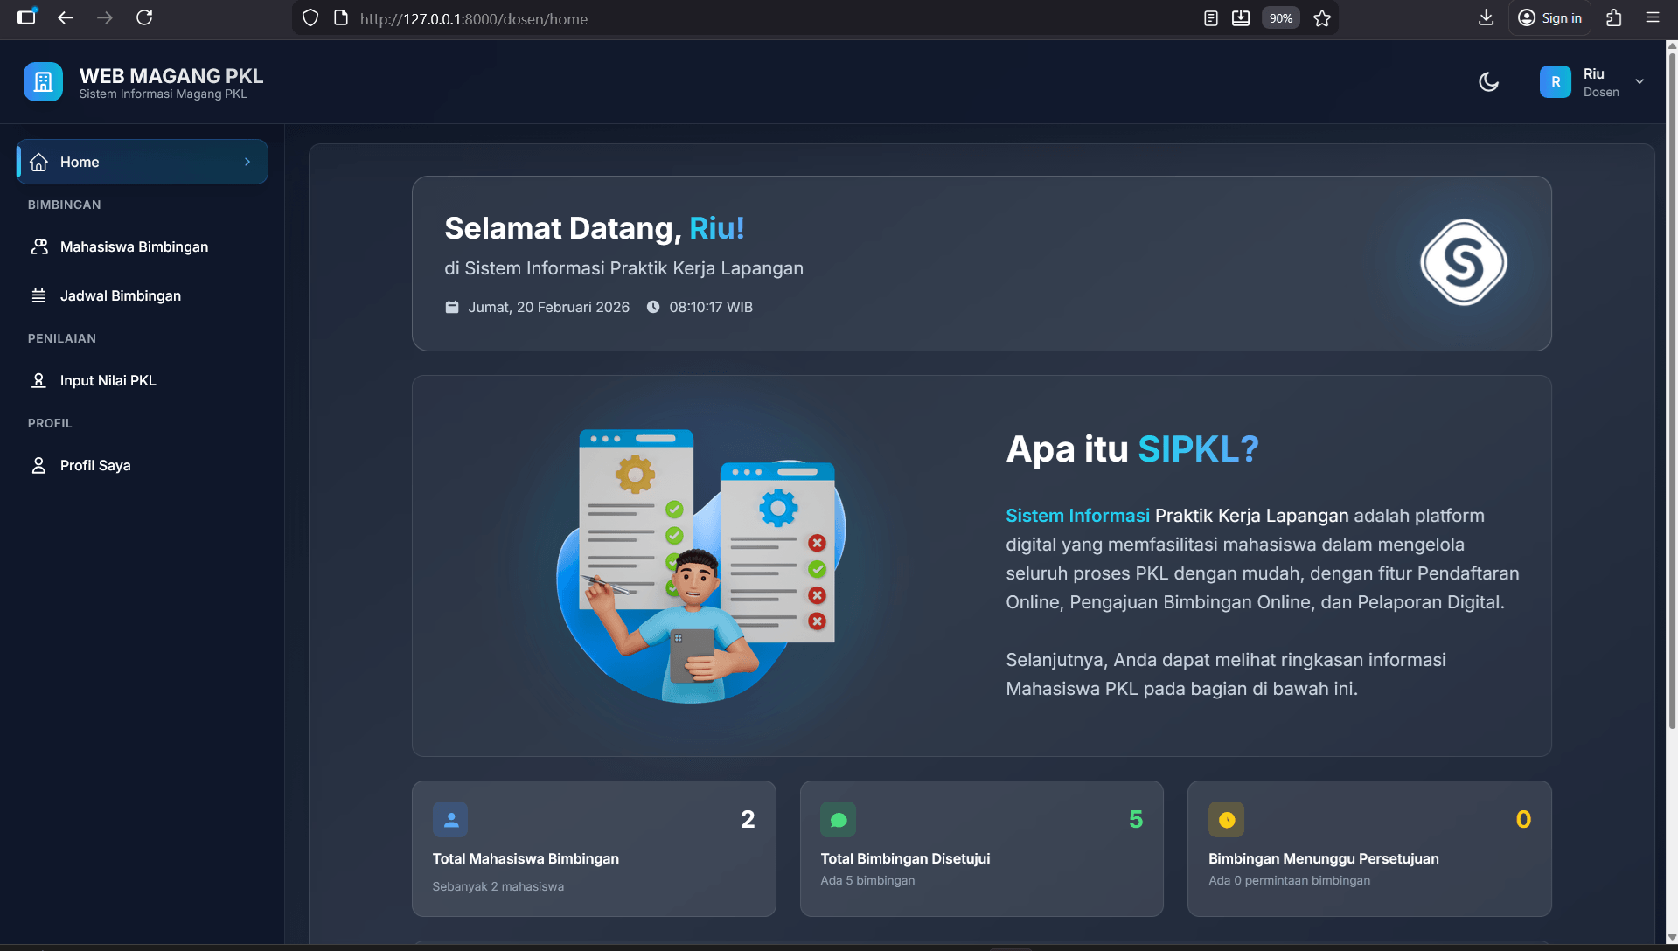Click the chevron on the Home item

(x=247, y=162)
